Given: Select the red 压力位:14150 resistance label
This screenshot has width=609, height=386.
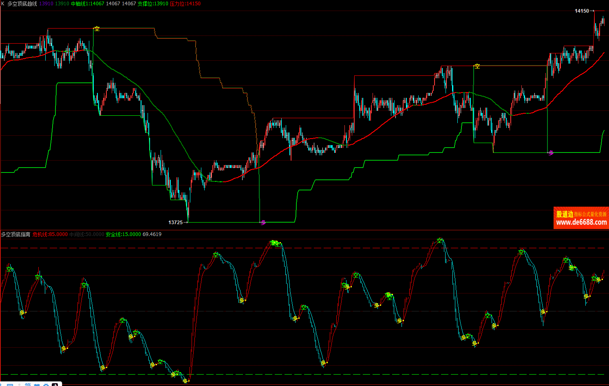Looking at the screenshot, I should 185,4.
